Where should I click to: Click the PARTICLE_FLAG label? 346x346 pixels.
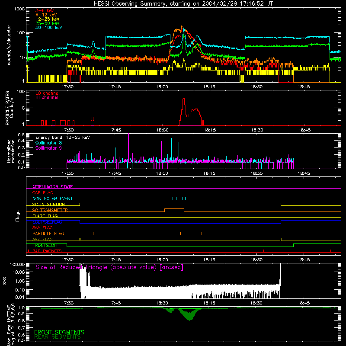pyautogui.click(x=48, y=233)
